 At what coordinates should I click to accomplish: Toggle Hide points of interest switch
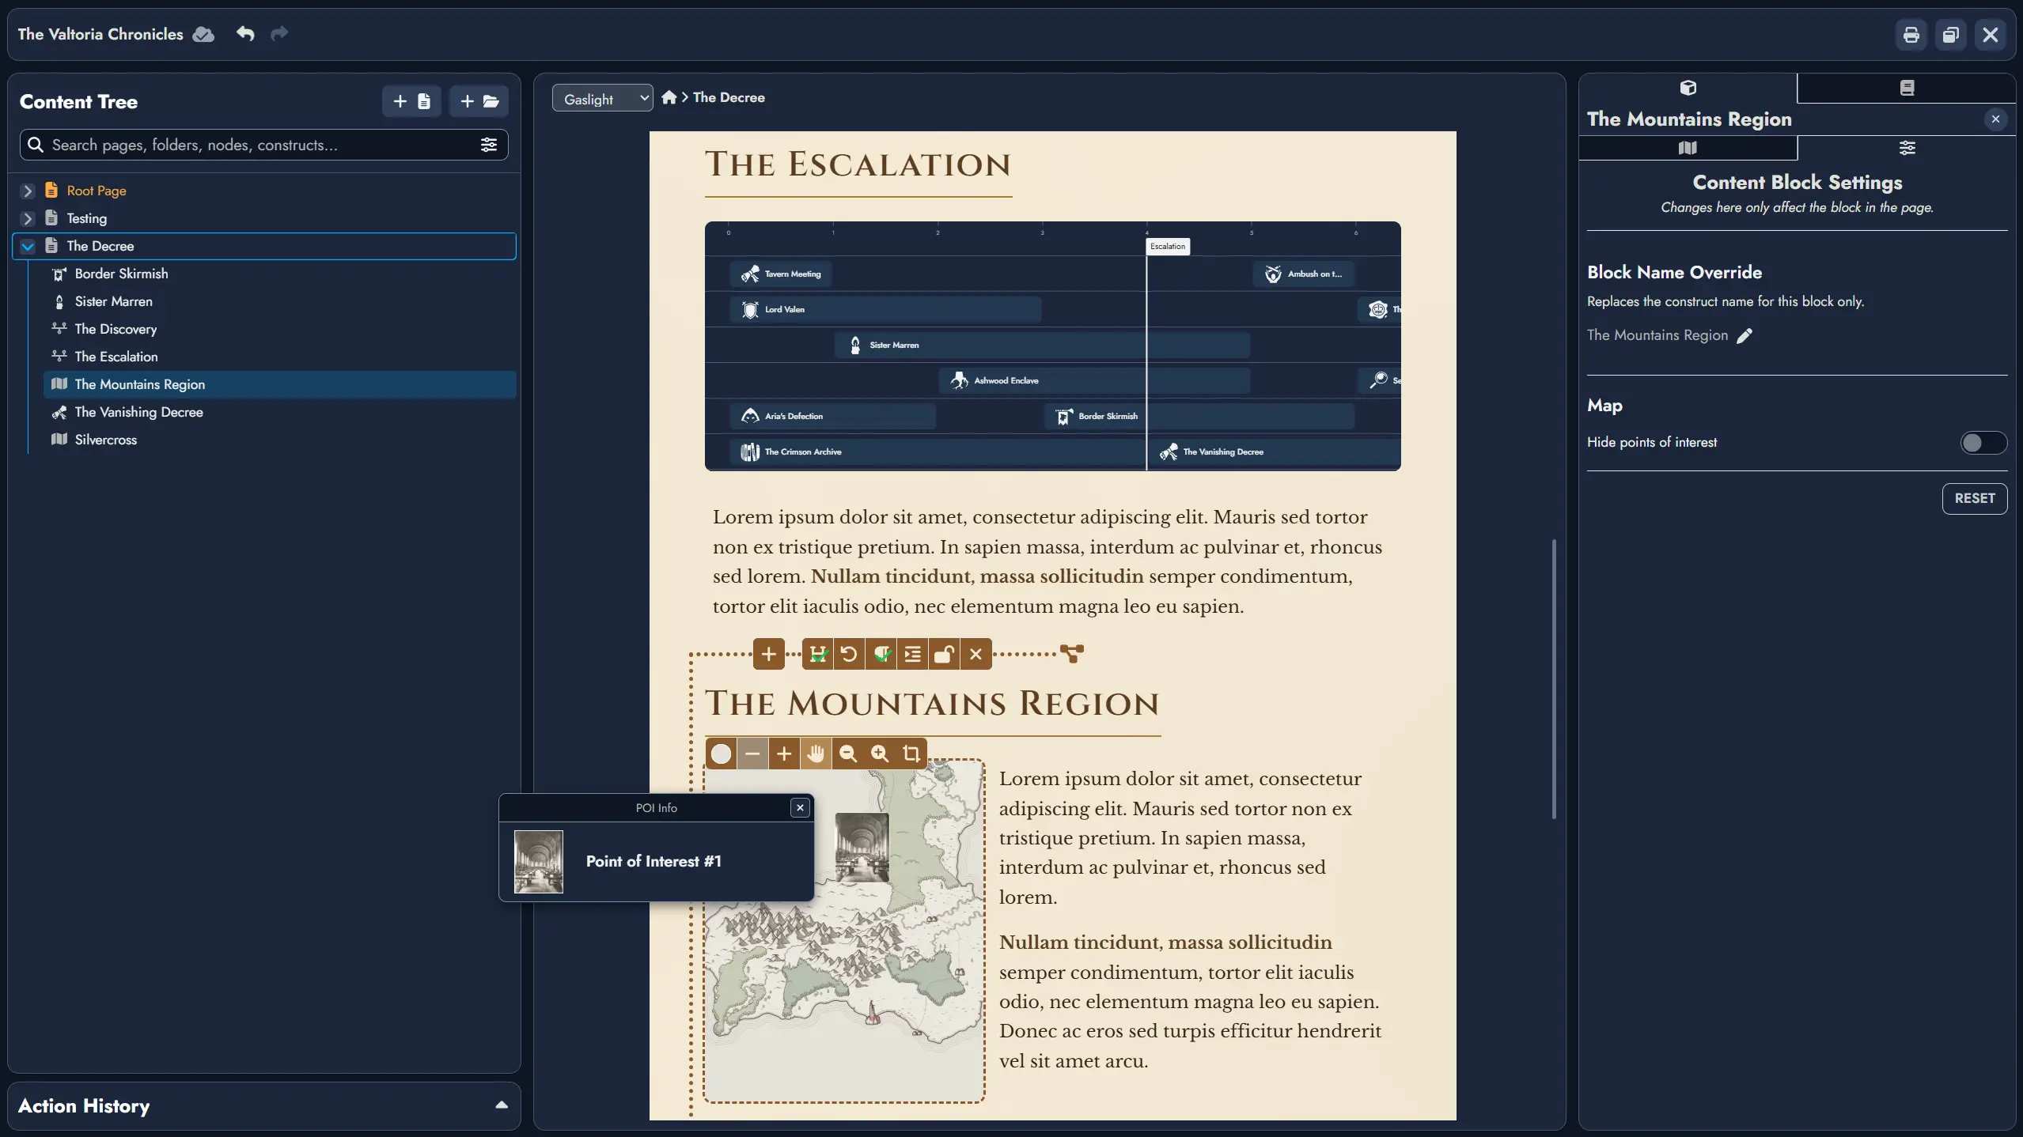tap(1983, 443)
